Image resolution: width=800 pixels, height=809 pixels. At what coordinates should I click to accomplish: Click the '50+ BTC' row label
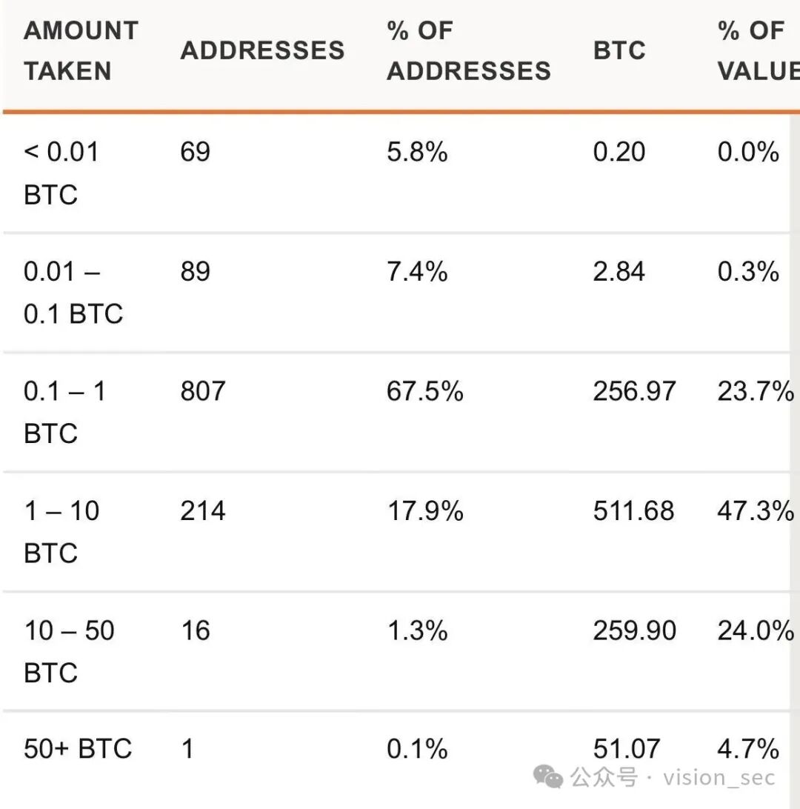pyautogui.click(x=78, y=749)
